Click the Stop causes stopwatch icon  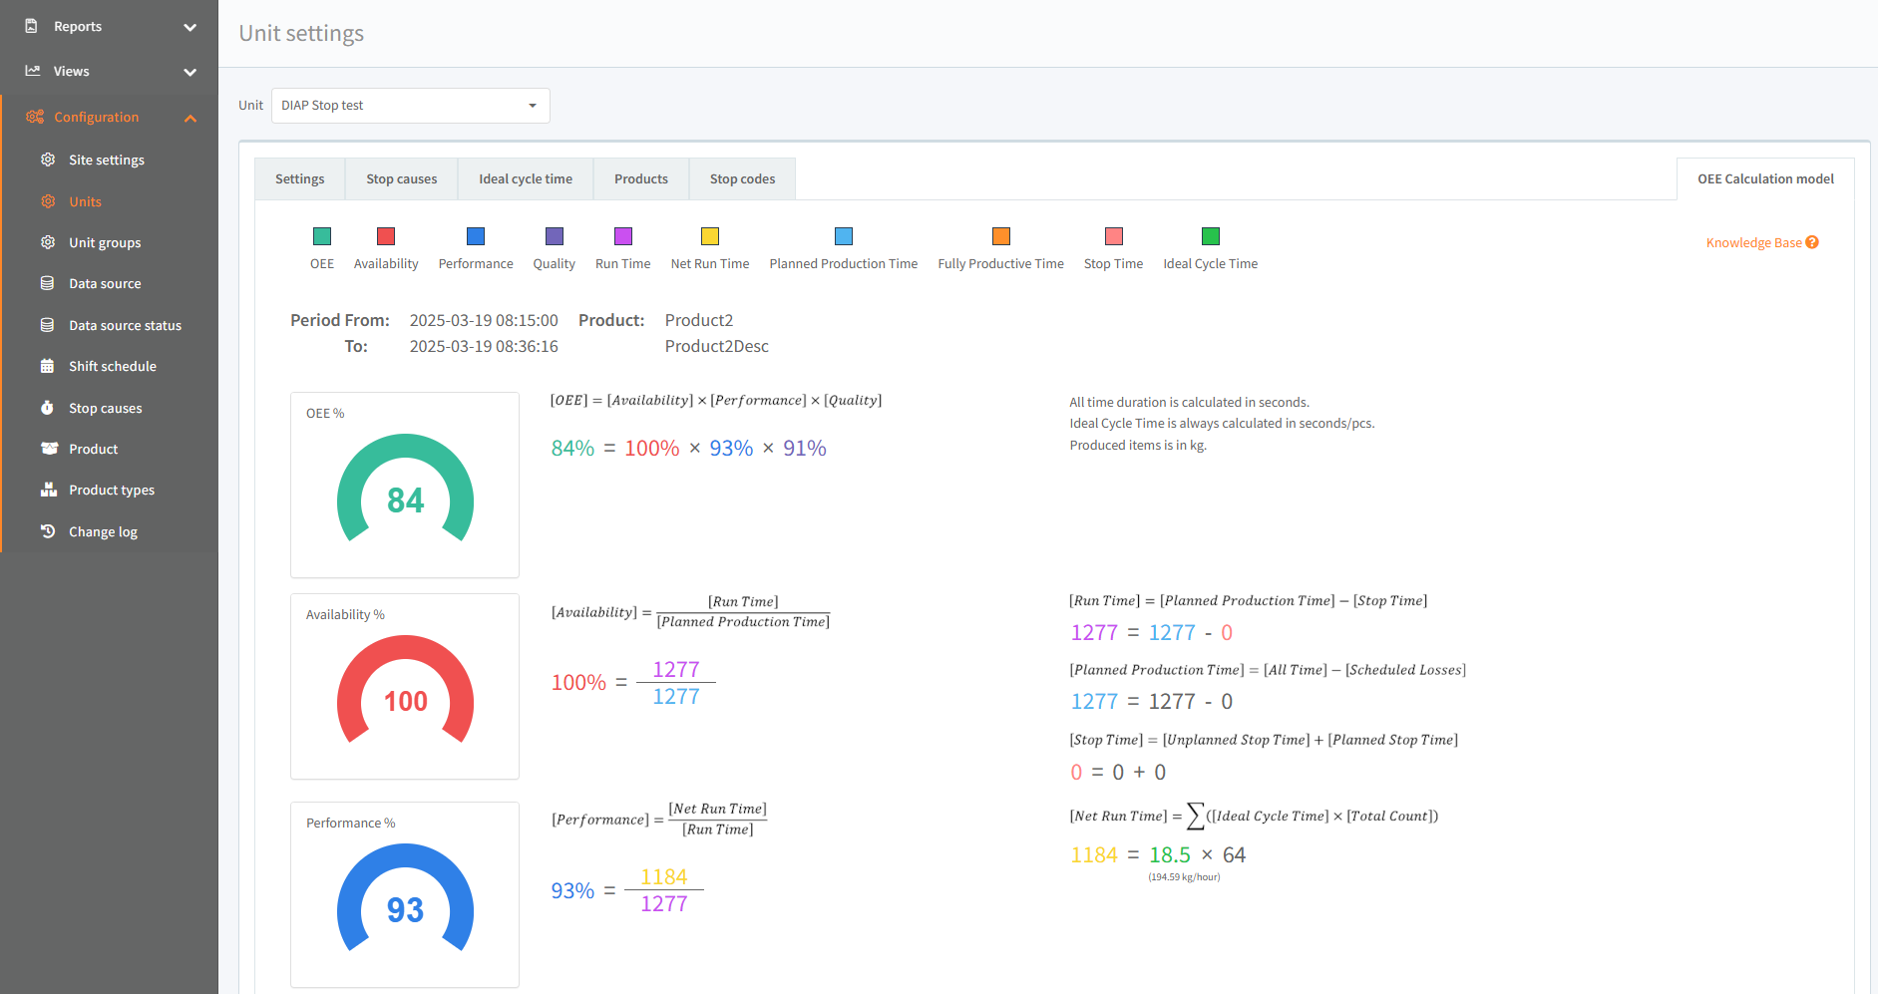tap(47, 408)
